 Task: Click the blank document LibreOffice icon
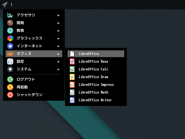(72, 54)
